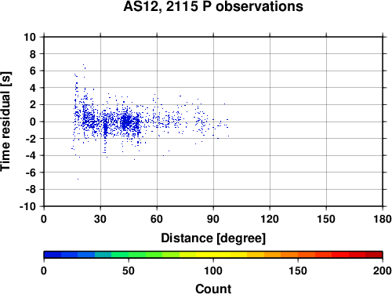
Task: Click the outlier point near -7 seconds residual
Action: tap(78, 179)
